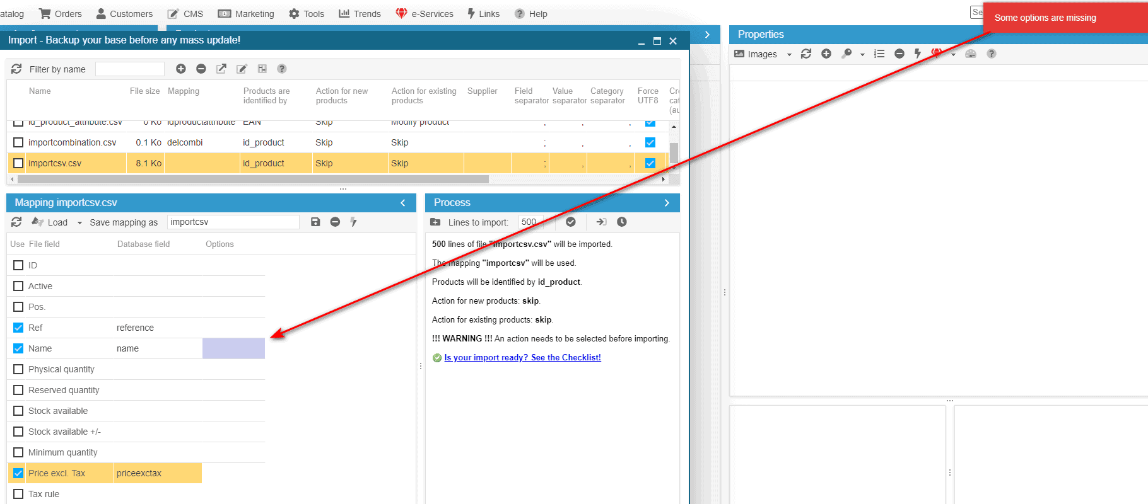
Task: Click the check-circle icon in Process toolbar
Action: click(x=571, y=222)
